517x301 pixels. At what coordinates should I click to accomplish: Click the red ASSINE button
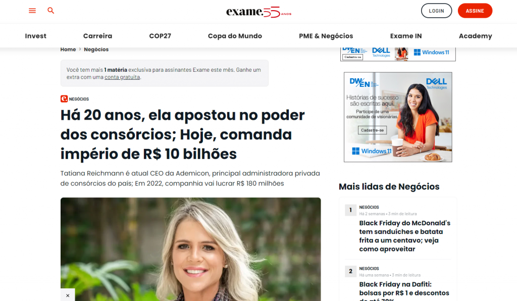pos(475,11)
